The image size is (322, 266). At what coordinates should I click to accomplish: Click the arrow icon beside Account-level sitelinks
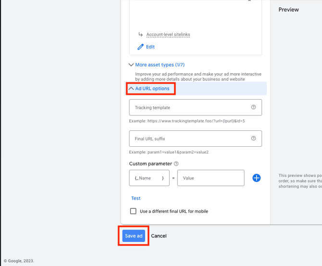coord(140,35)
